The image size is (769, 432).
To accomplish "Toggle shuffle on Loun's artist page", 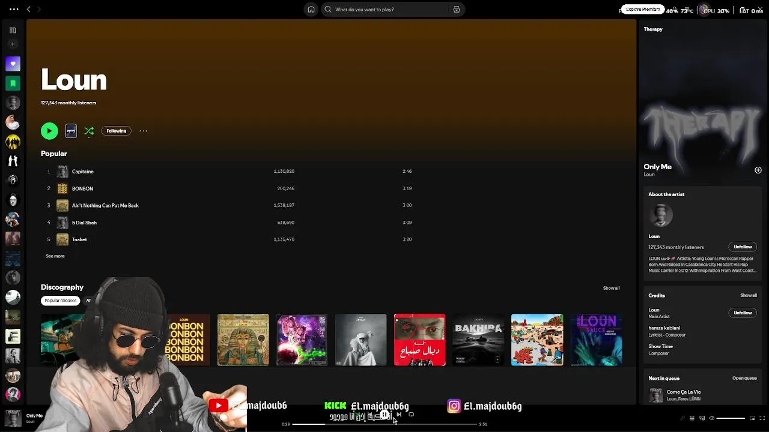I will tap(89, 131).
